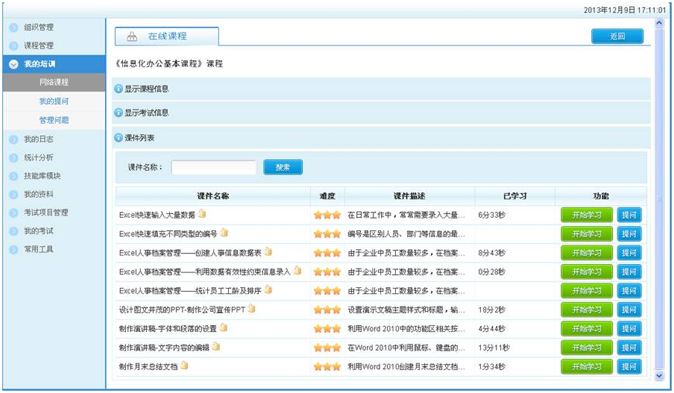This screenshot has width=674, height=393.
Task: Expand the 显示考试信息 section
Action: pos(118,113)
